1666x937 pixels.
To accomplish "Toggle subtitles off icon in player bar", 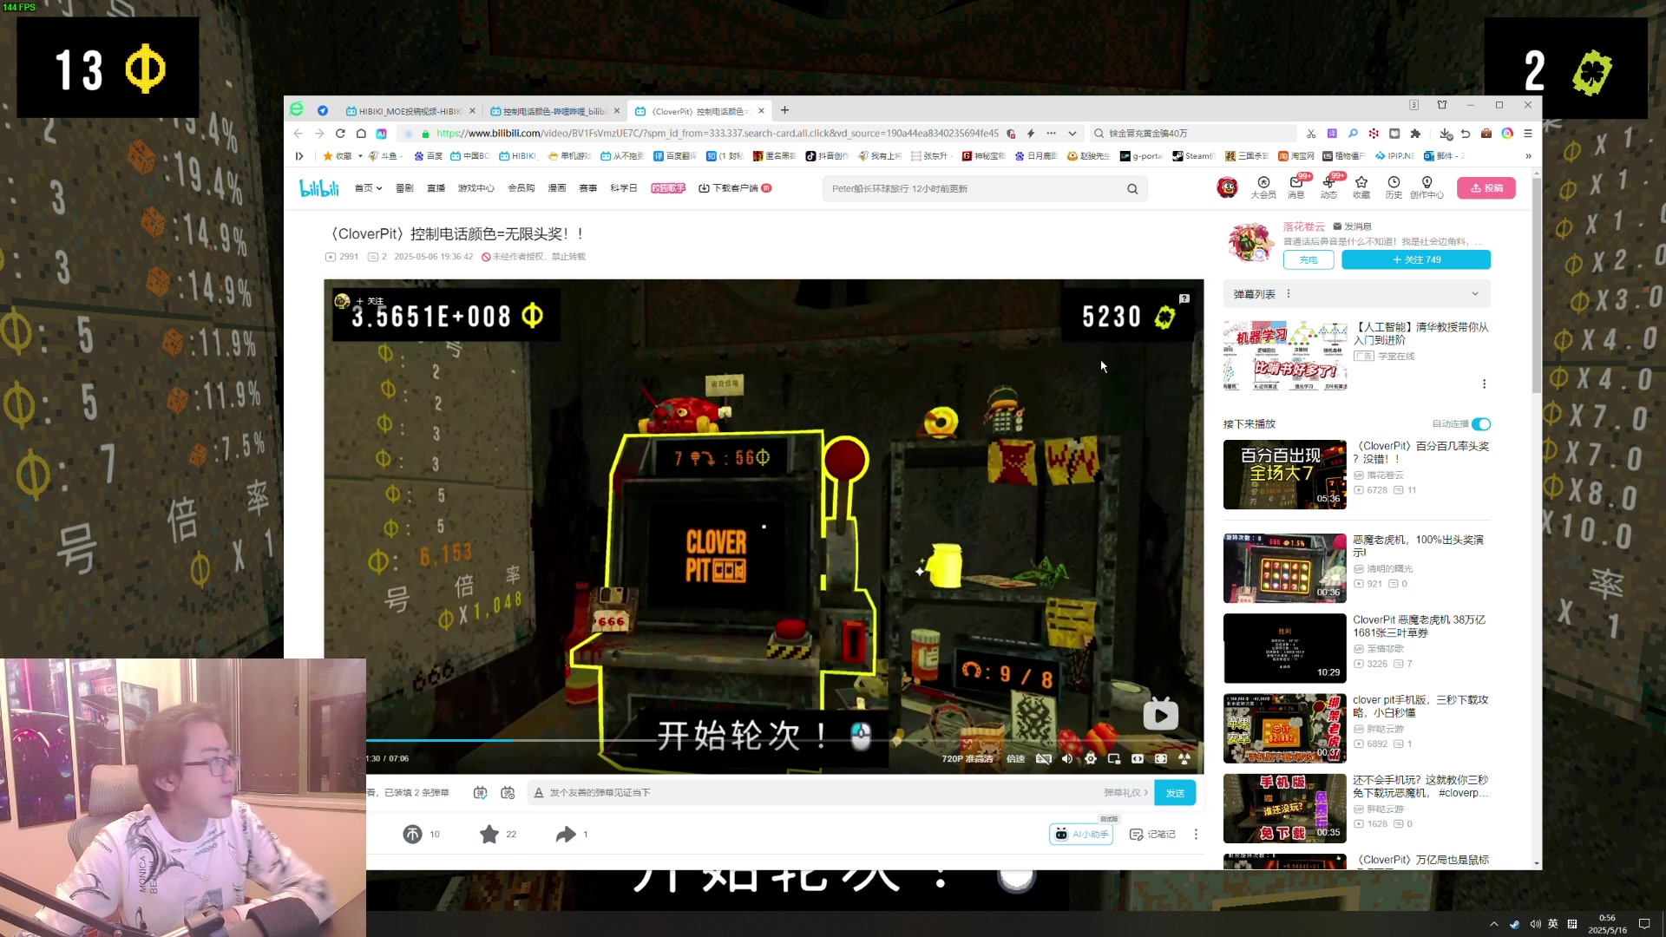I will (x=1044, y=759).
